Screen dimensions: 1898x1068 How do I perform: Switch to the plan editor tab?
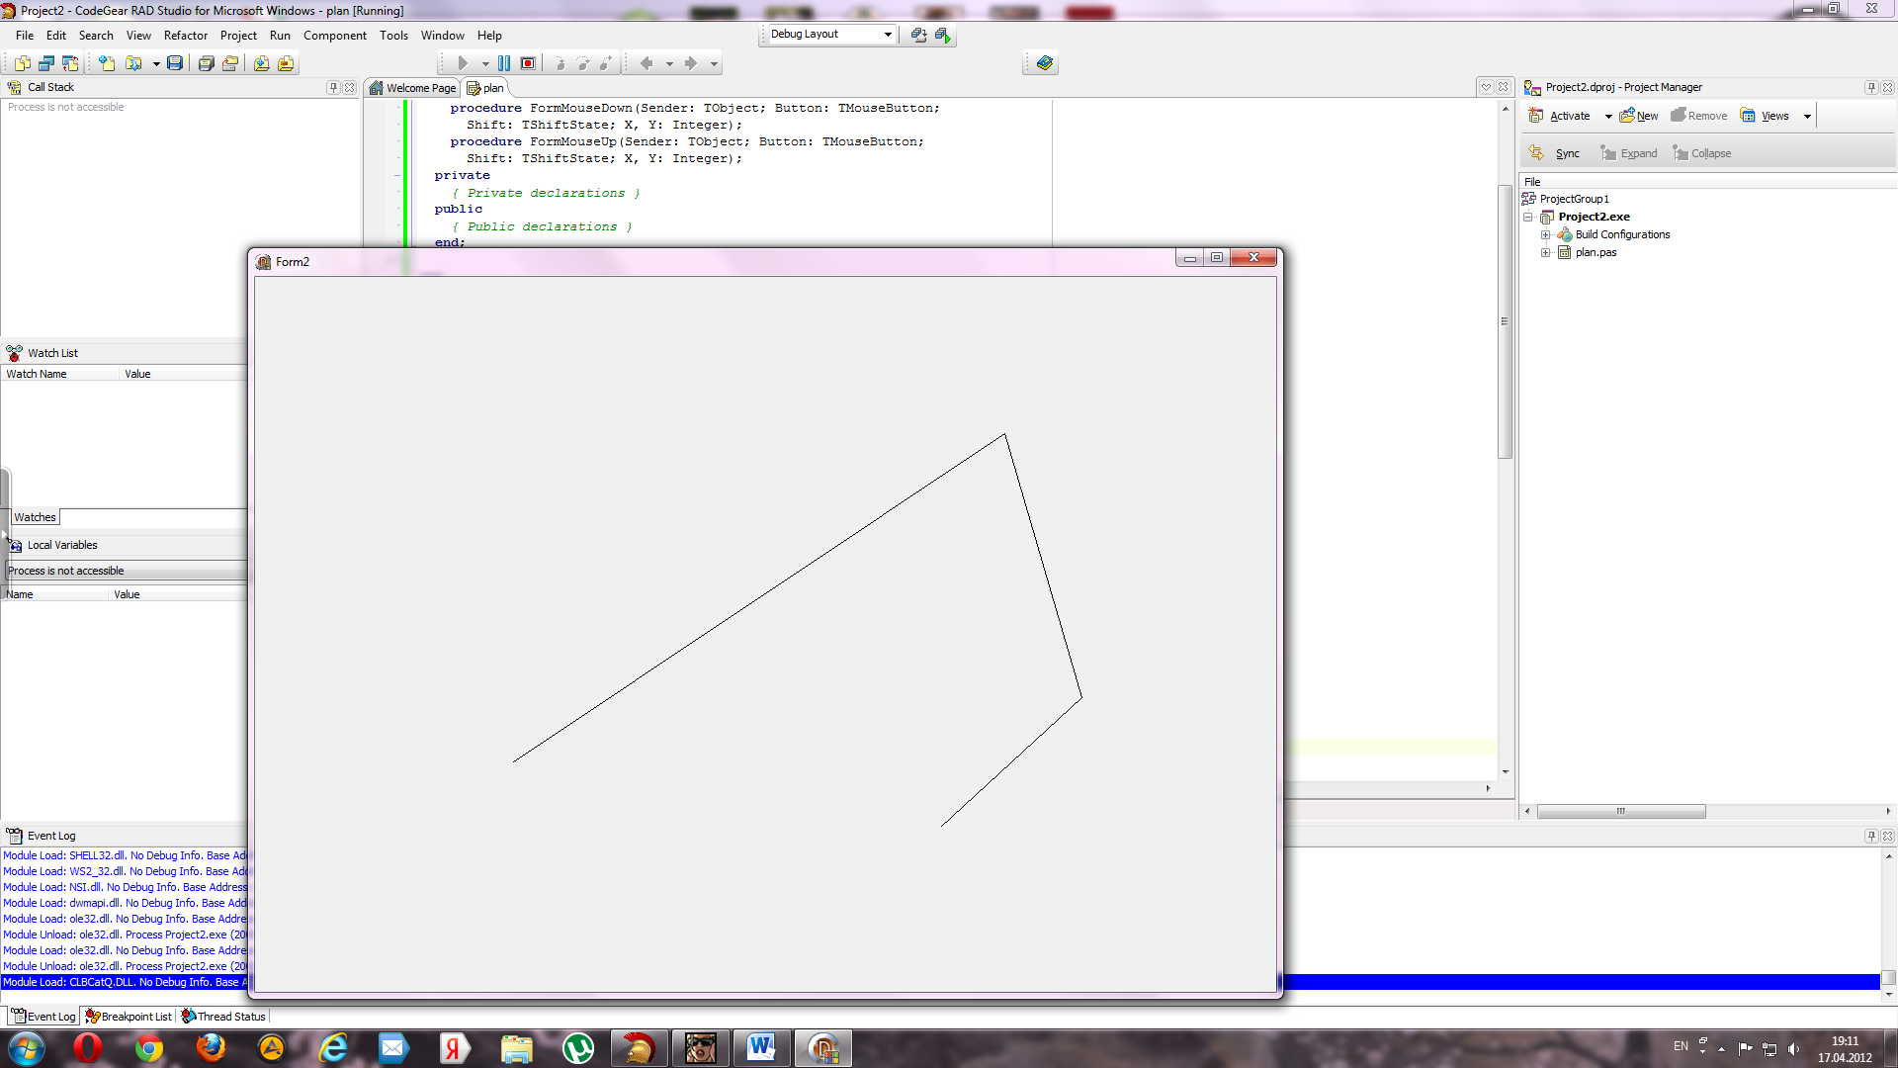(x=485, y=88)
